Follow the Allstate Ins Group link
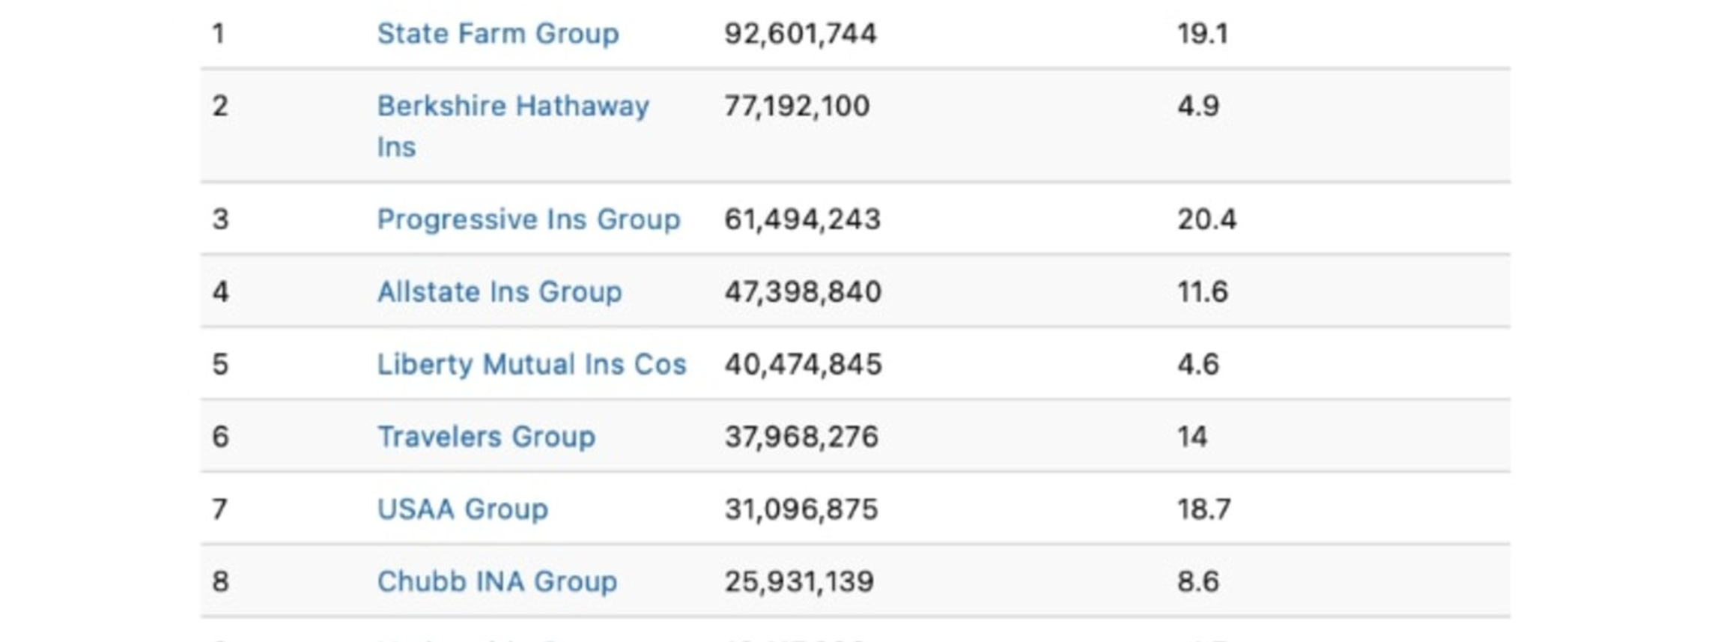This screenshot has width=1712, height=642. (499, 291)
